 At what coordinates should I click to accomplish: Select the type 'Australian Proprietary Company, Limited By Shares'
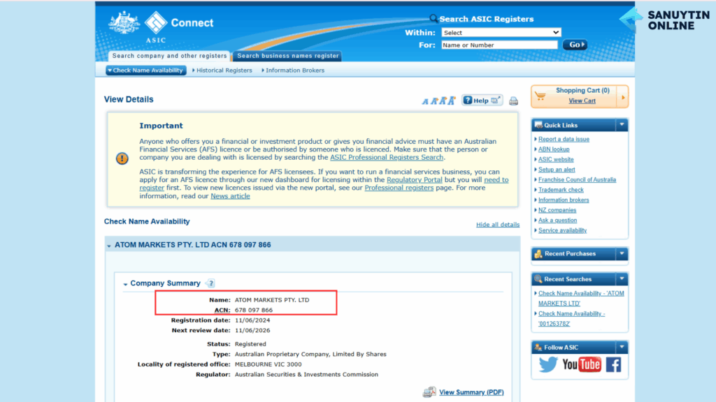pyautogui.click(x=310, y=354)
